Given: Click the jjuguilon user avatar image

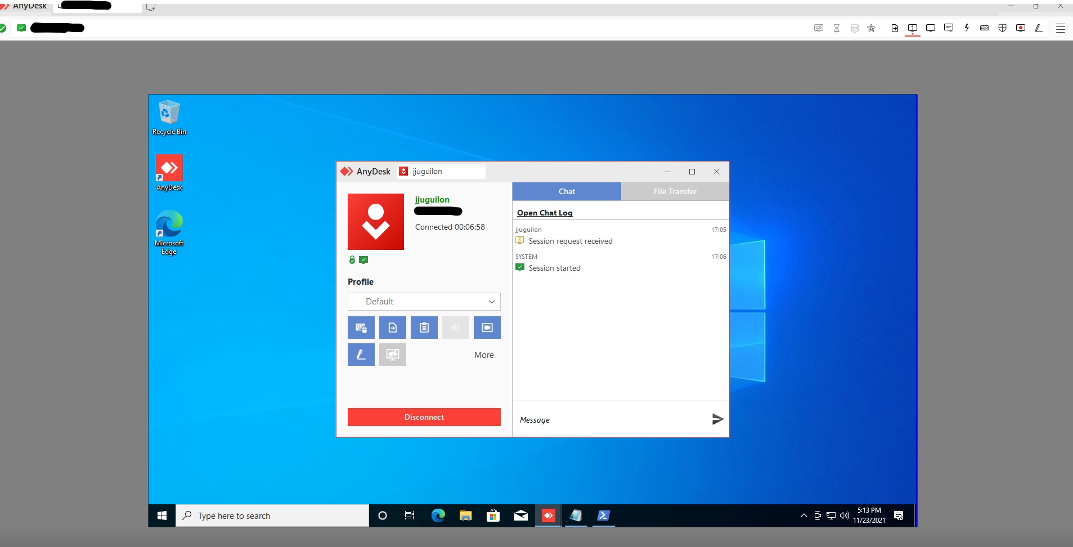Looking at the screenshot, I should click(x=376, y=222).
